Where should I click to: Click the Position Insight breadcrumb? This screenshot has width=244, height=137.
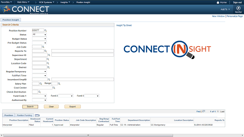click(x=83, y=2)
